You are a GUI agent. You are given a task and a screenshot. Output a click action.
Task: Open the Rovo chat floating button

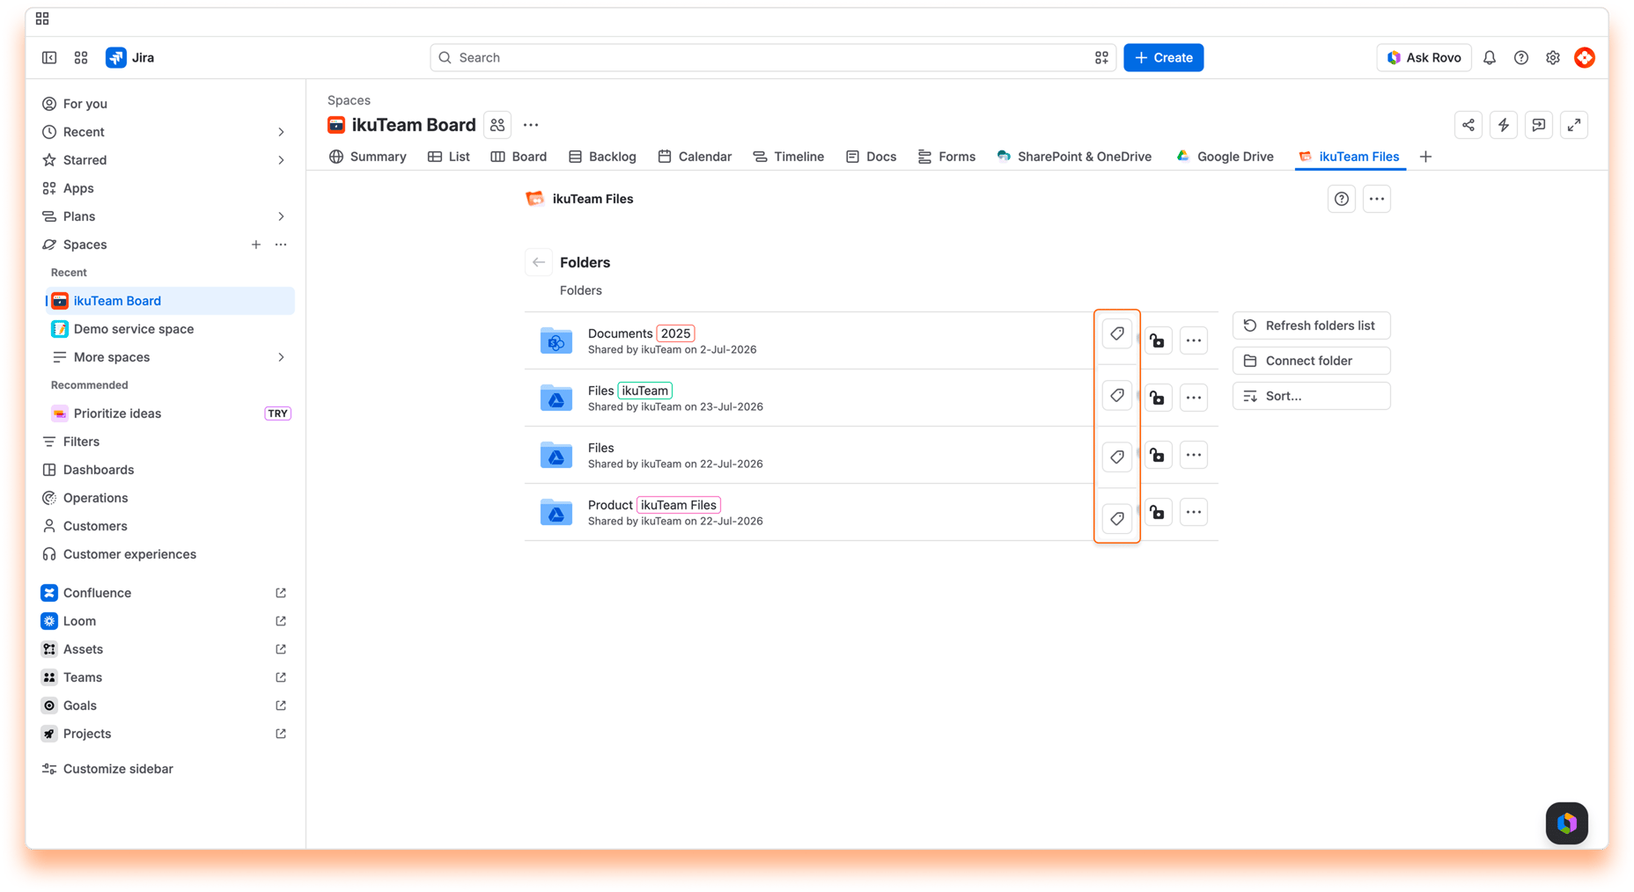click(x=1567, y=823)
